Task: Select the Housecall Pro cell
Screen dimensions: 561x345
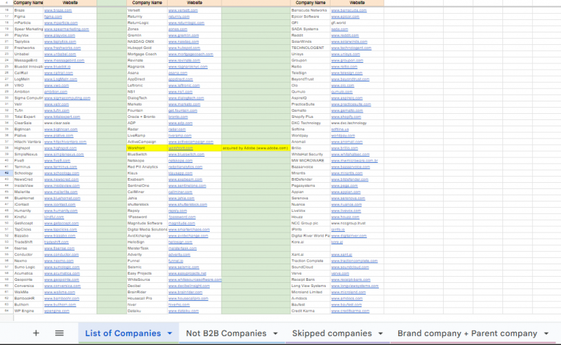Action: [x=147, y=299]
